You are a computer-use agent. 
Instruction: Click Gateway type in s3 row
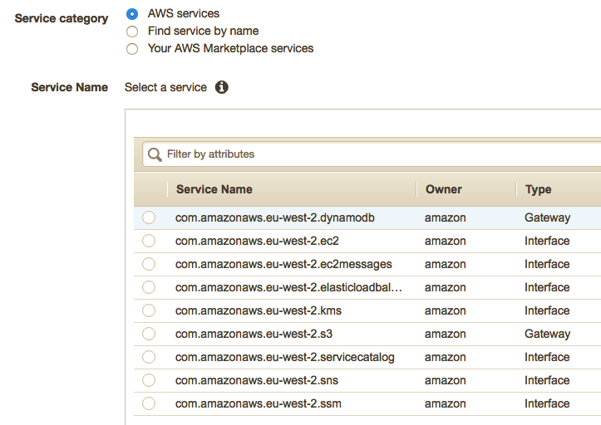point(547,335)
